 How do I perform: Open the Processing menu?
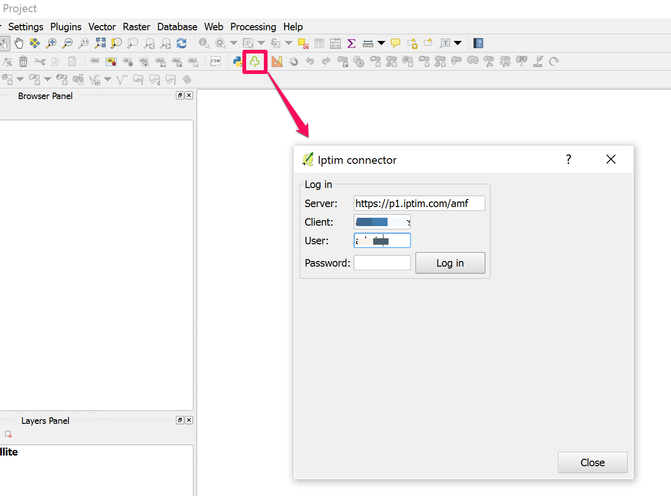coord(253,27)
